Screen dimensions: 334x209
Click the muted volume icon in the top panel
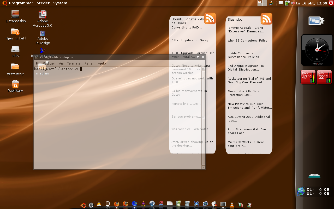click(x=293, y=3)
